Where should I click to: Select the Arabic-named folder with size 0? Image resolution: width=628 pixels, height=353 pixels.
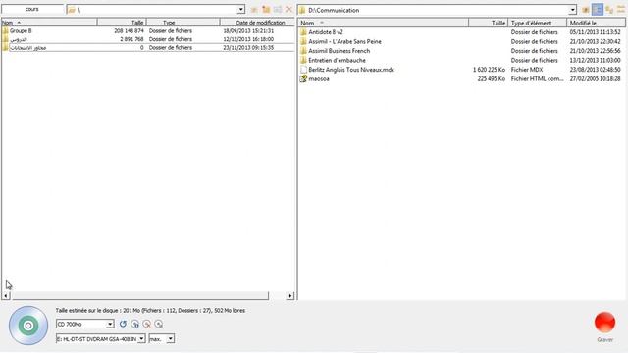(x=148, y=48)
